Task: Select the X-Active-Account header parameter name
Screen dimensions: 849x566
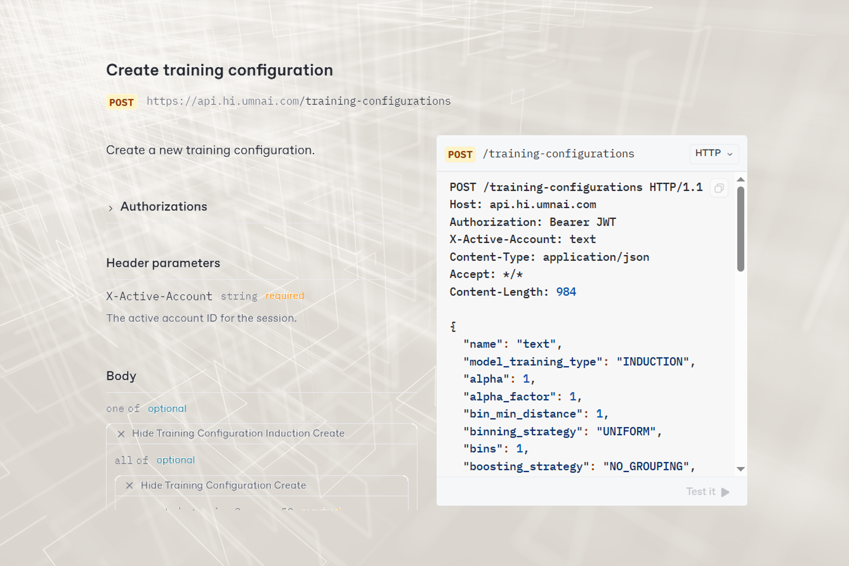Action: 159,296
